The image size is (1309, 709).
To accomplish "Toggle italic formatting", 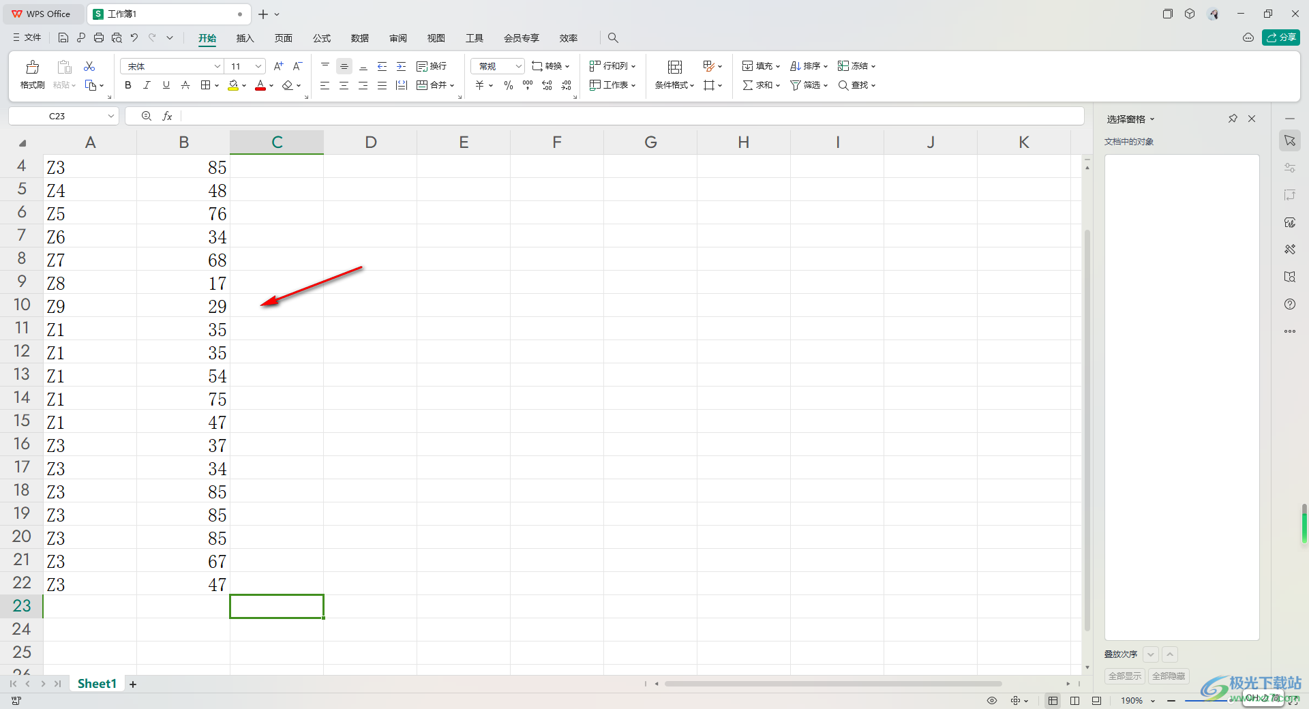I will 147,85.
